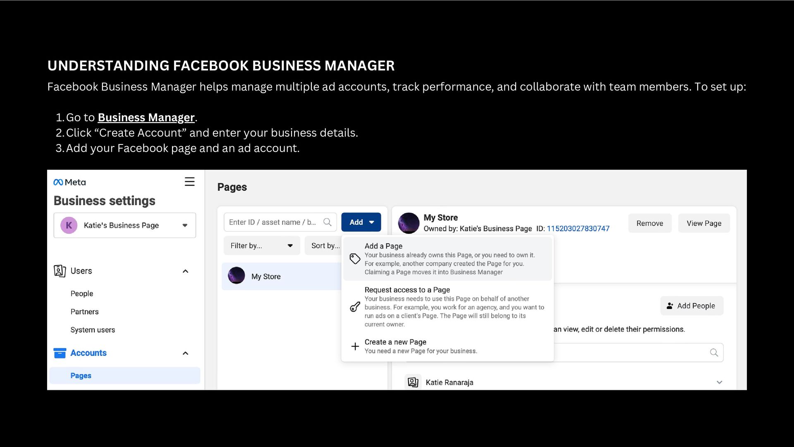
Task: Click the Katie Ranaraja person icon
Action: click(x=413, y=382)
